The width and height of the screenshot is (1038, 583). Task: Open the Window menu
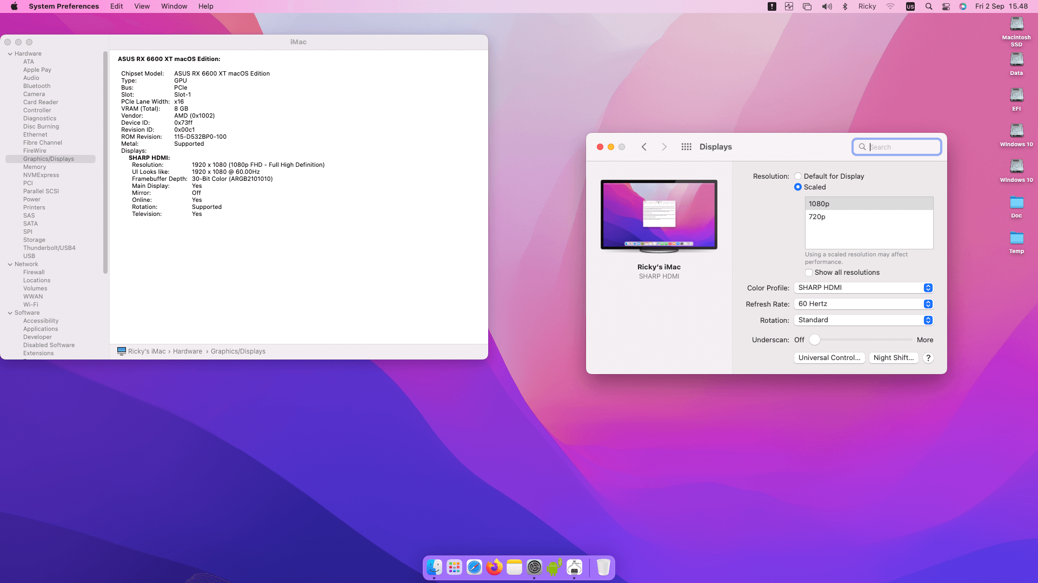click(x=174, y=6)
